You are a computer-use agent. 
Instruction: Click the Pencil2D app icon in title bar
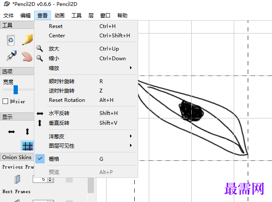[x=7, y=4]
